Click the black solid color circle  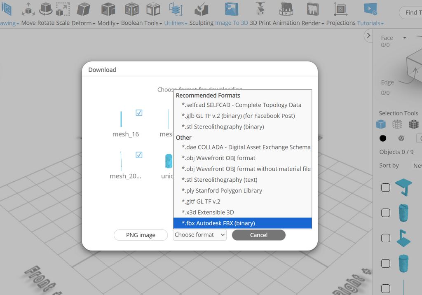click(x=383, y=138)
